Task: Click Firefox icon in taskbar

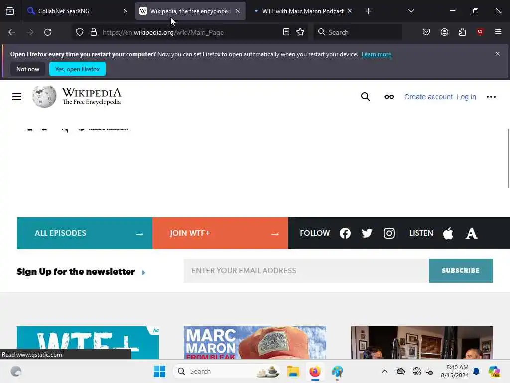Action: 315,371
